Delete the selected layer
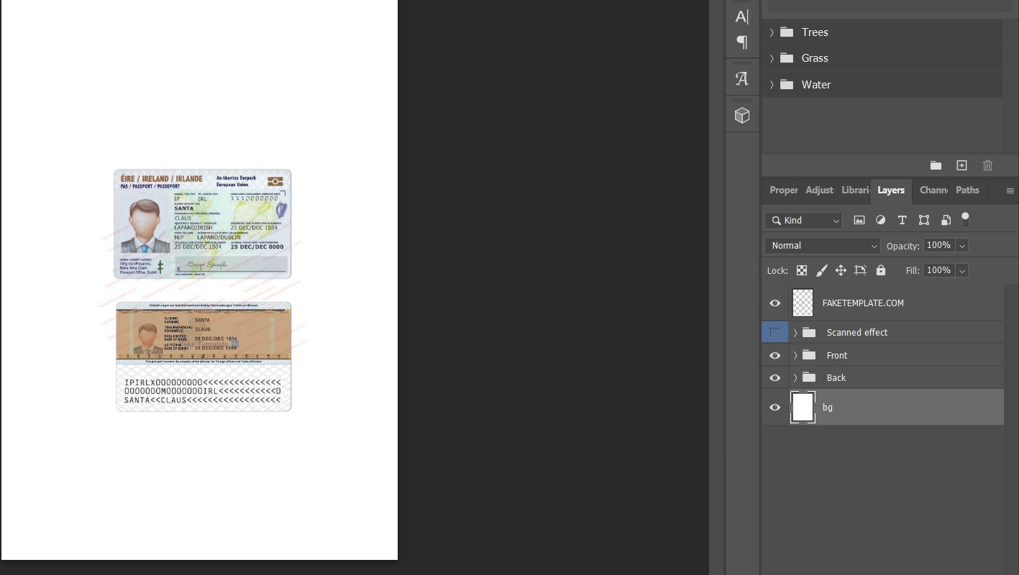 (x=987, y=165)
